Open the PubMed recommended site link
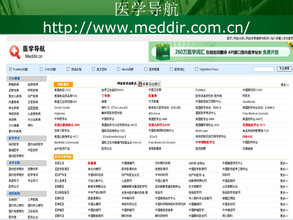The width and height of the screenshot is (293, 220). 200,90
